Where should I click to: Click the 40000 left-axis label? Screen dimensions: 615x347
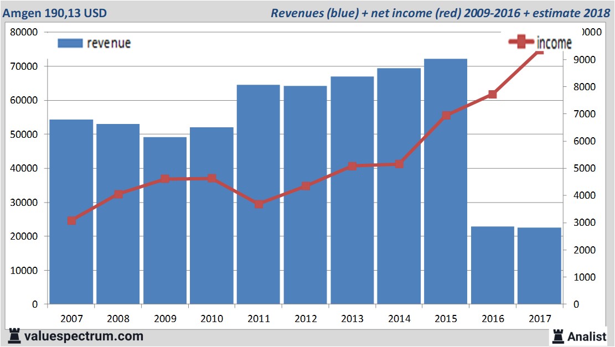point(24,168)
